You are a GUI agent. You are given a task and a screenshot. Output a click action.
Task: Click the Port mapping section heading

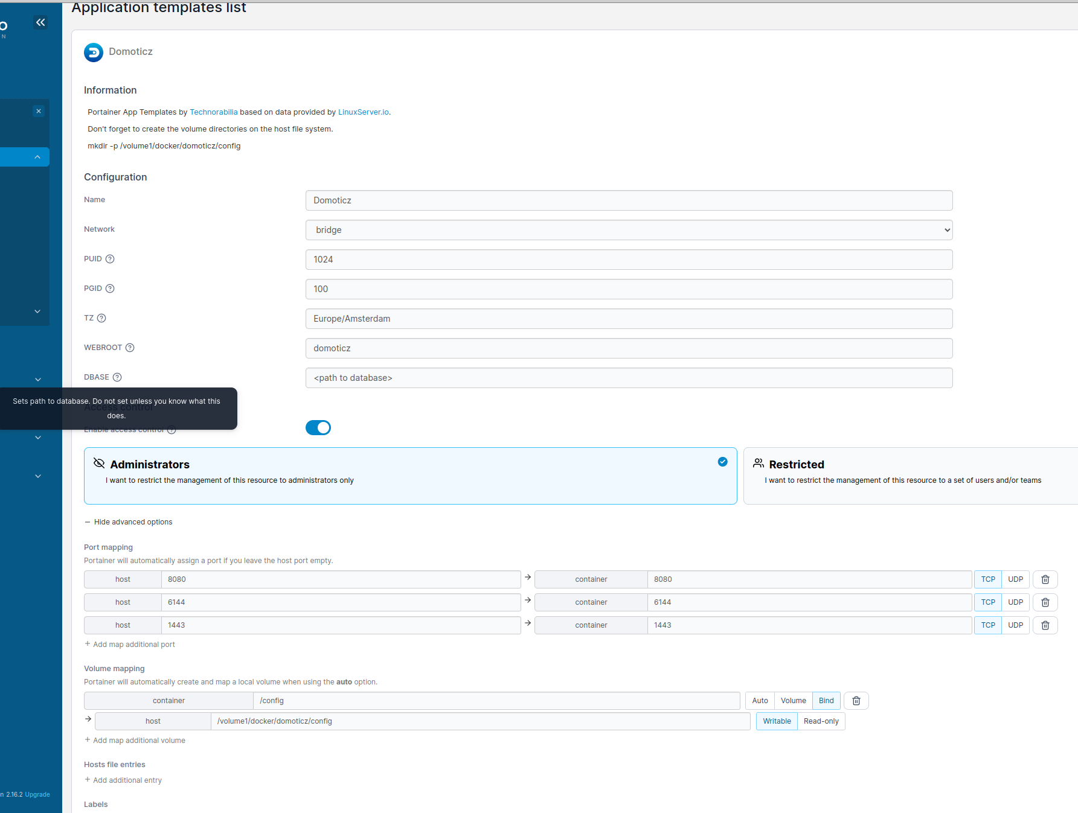click(x=108, y=547)
